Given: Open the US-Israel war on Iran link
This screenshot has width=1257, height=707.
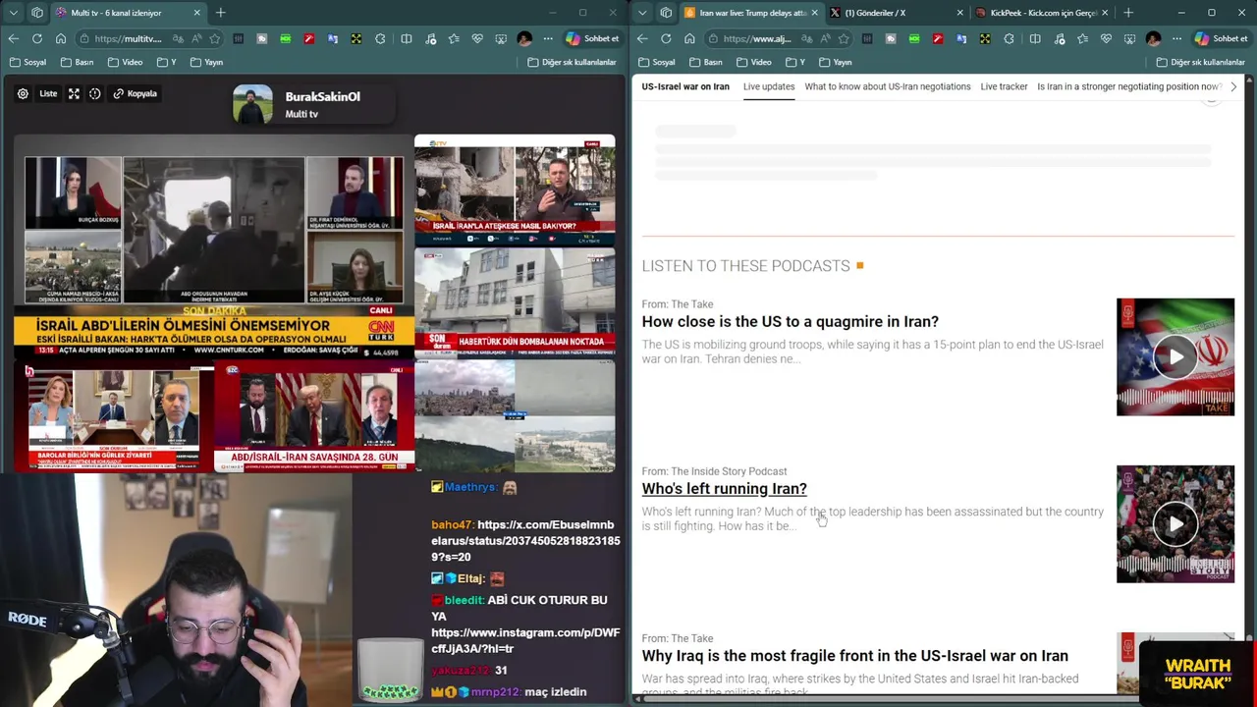Looking at the screenshot, I should (685, 86).
